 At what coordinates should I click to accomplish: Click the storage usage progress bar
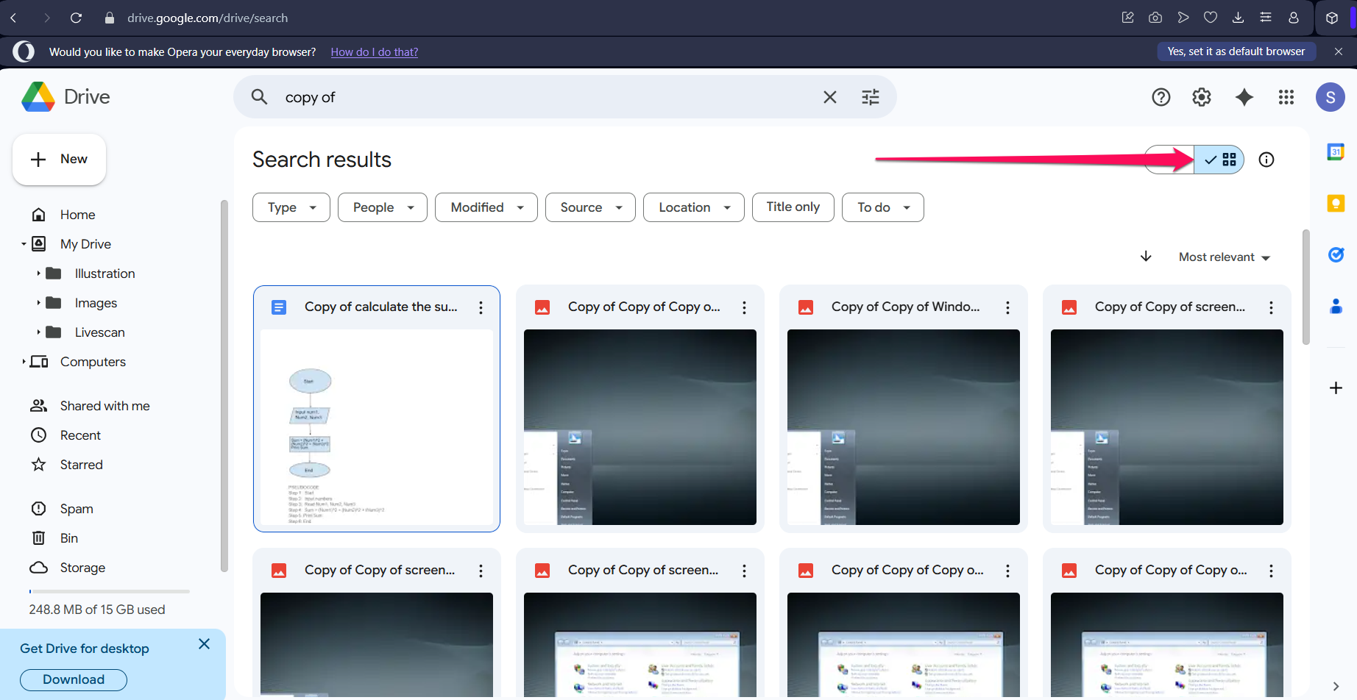point(109,591)
